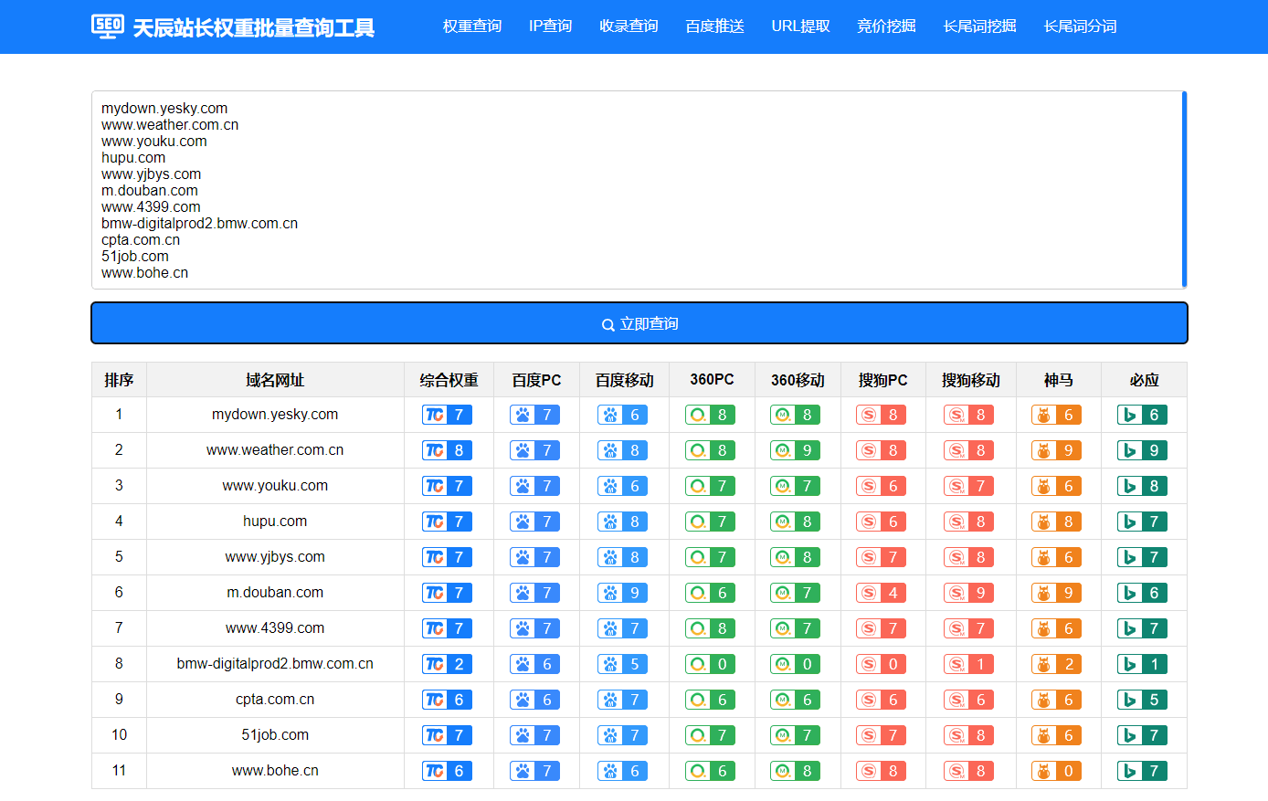Image resolution: width=1268 pixels, height=801 pixels.
Task: Click cpta.com.cn in the results table
Action: coord(275,700)
